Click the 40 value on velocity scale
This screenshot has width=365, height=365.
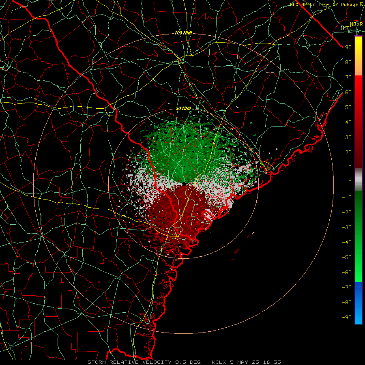pyautogui.click(x=348, y=122)
